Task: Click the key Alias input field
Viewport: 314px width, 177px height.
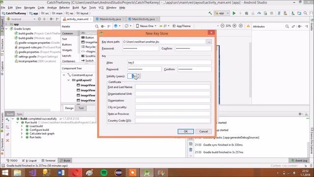Action: (x=169, y=62)
